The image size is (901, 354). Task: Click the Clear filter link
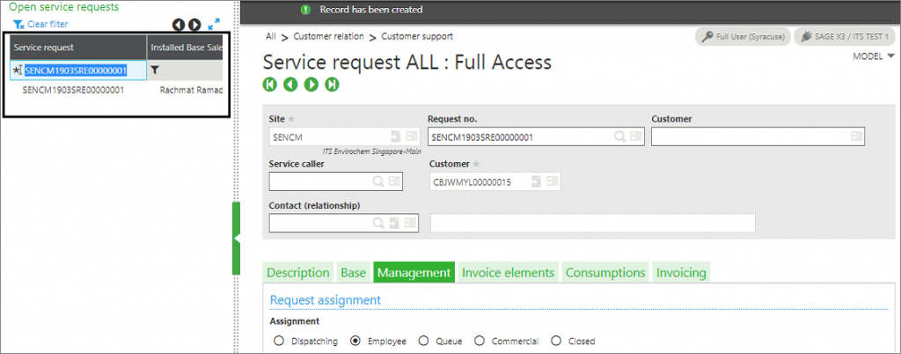point(40,24)
